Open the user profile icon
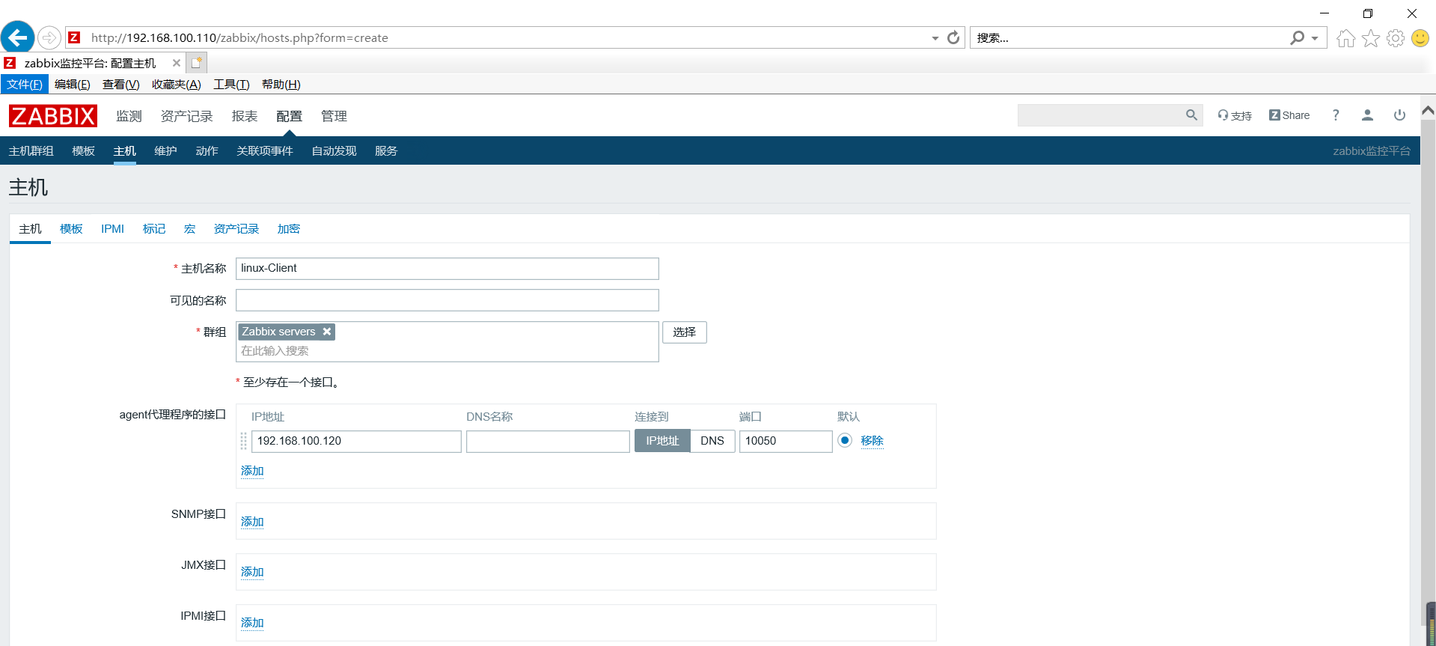Viewport: 1436px width, 646px height. click(x=1367, y=115)
